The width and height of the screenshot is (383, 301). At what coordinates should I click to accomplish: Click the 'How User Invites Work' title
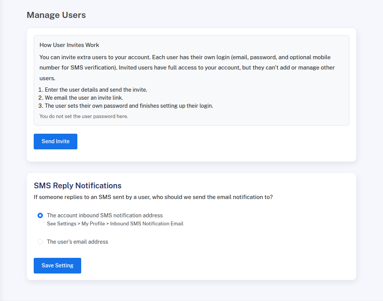[69, 45]
